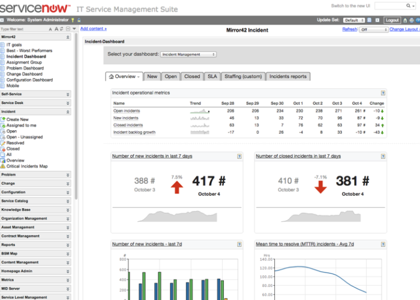Expand the Service Desk section
420x300 pixels.
[x=68, y=103]
